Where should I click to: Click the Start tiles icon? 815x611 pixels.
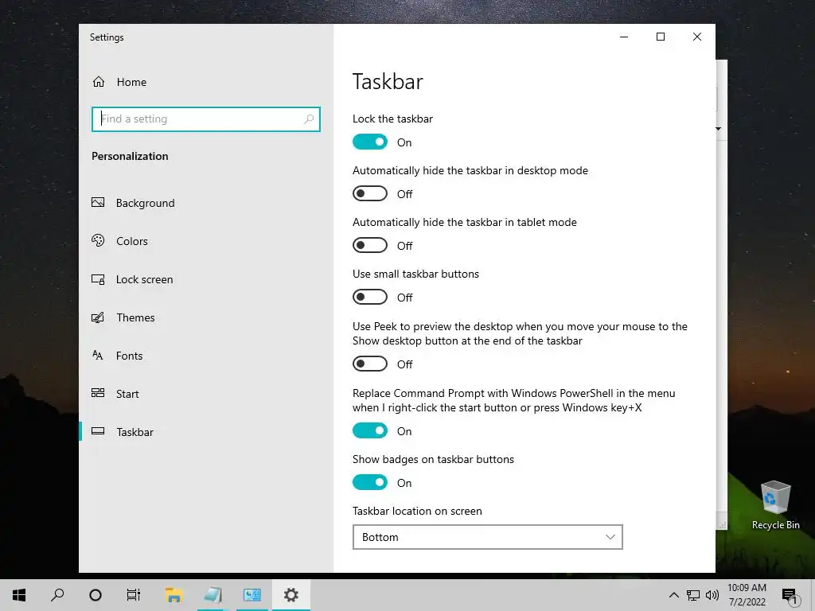[x=98, y=393]
